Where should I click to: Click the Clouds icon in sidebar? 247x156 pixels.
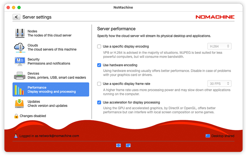click(x=20, y=47)
